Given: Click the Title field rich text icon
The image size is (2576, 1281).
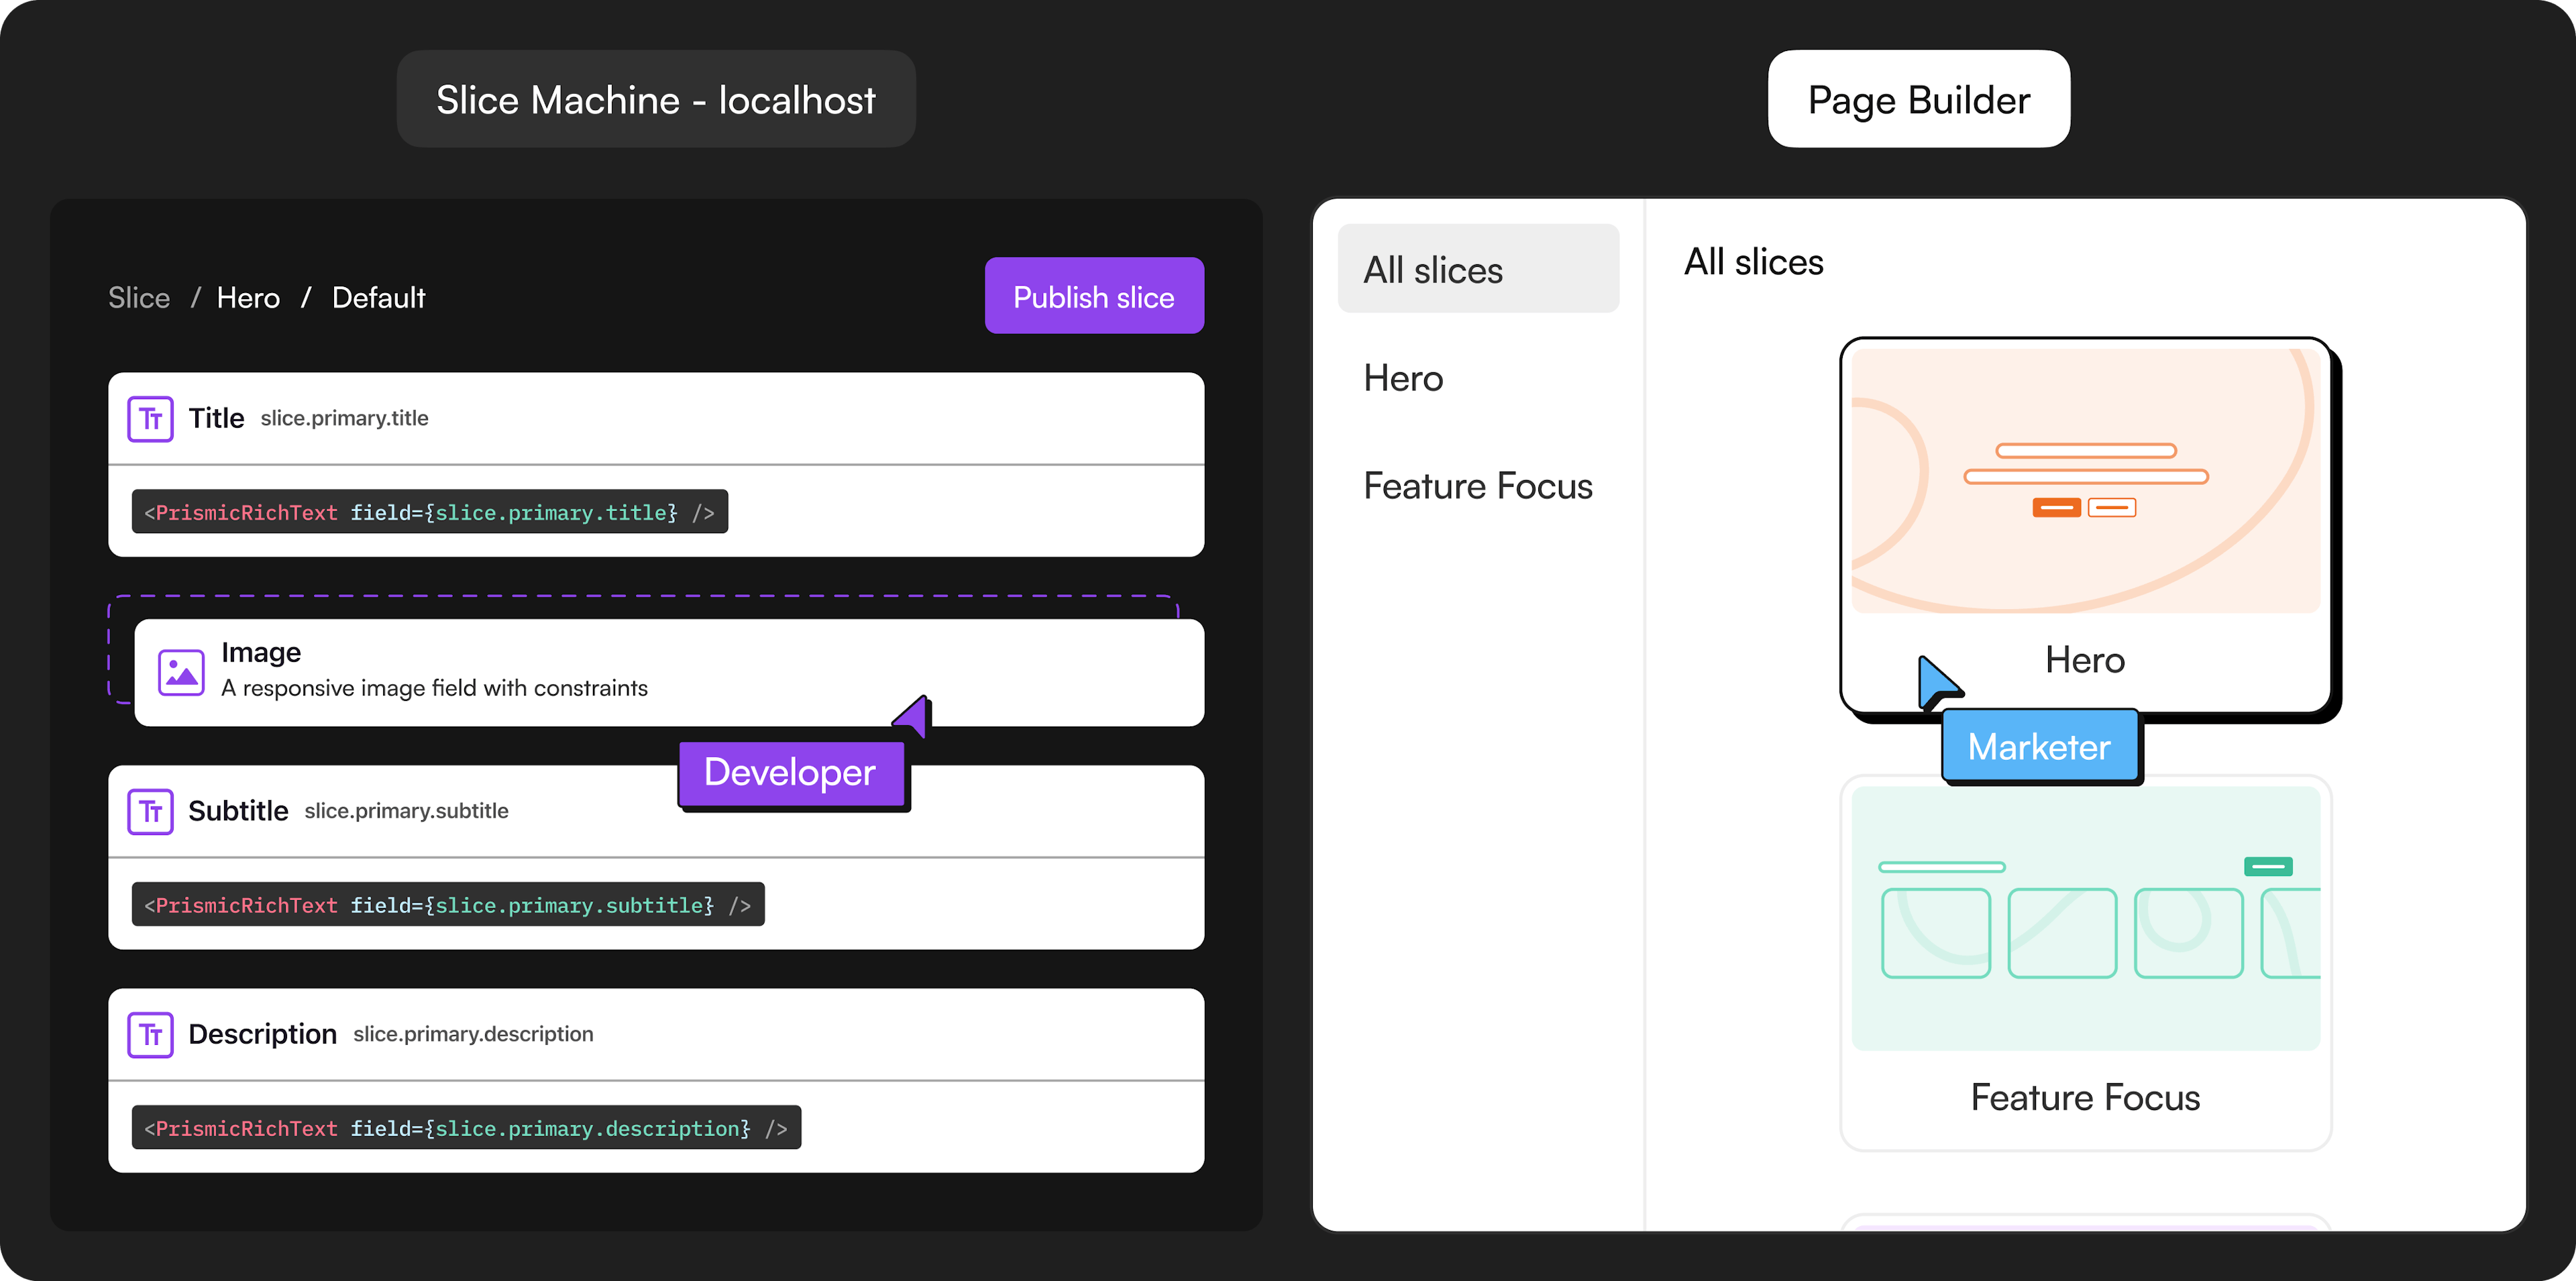Looking at the screenshot, I should coord(150,419).
